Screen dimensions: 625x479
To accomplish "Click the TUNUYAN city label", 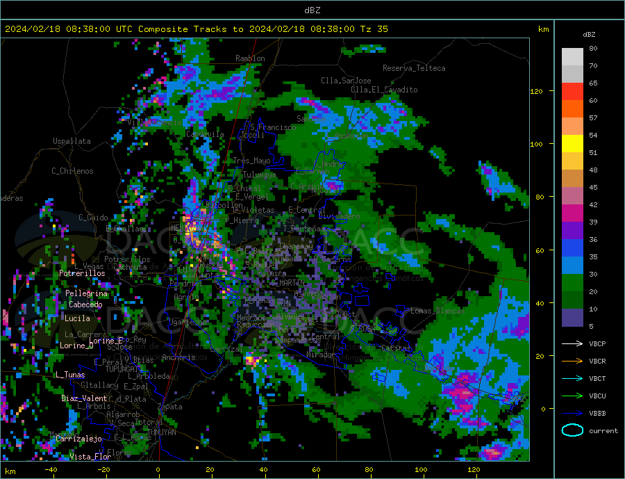I will coord(161,432).
